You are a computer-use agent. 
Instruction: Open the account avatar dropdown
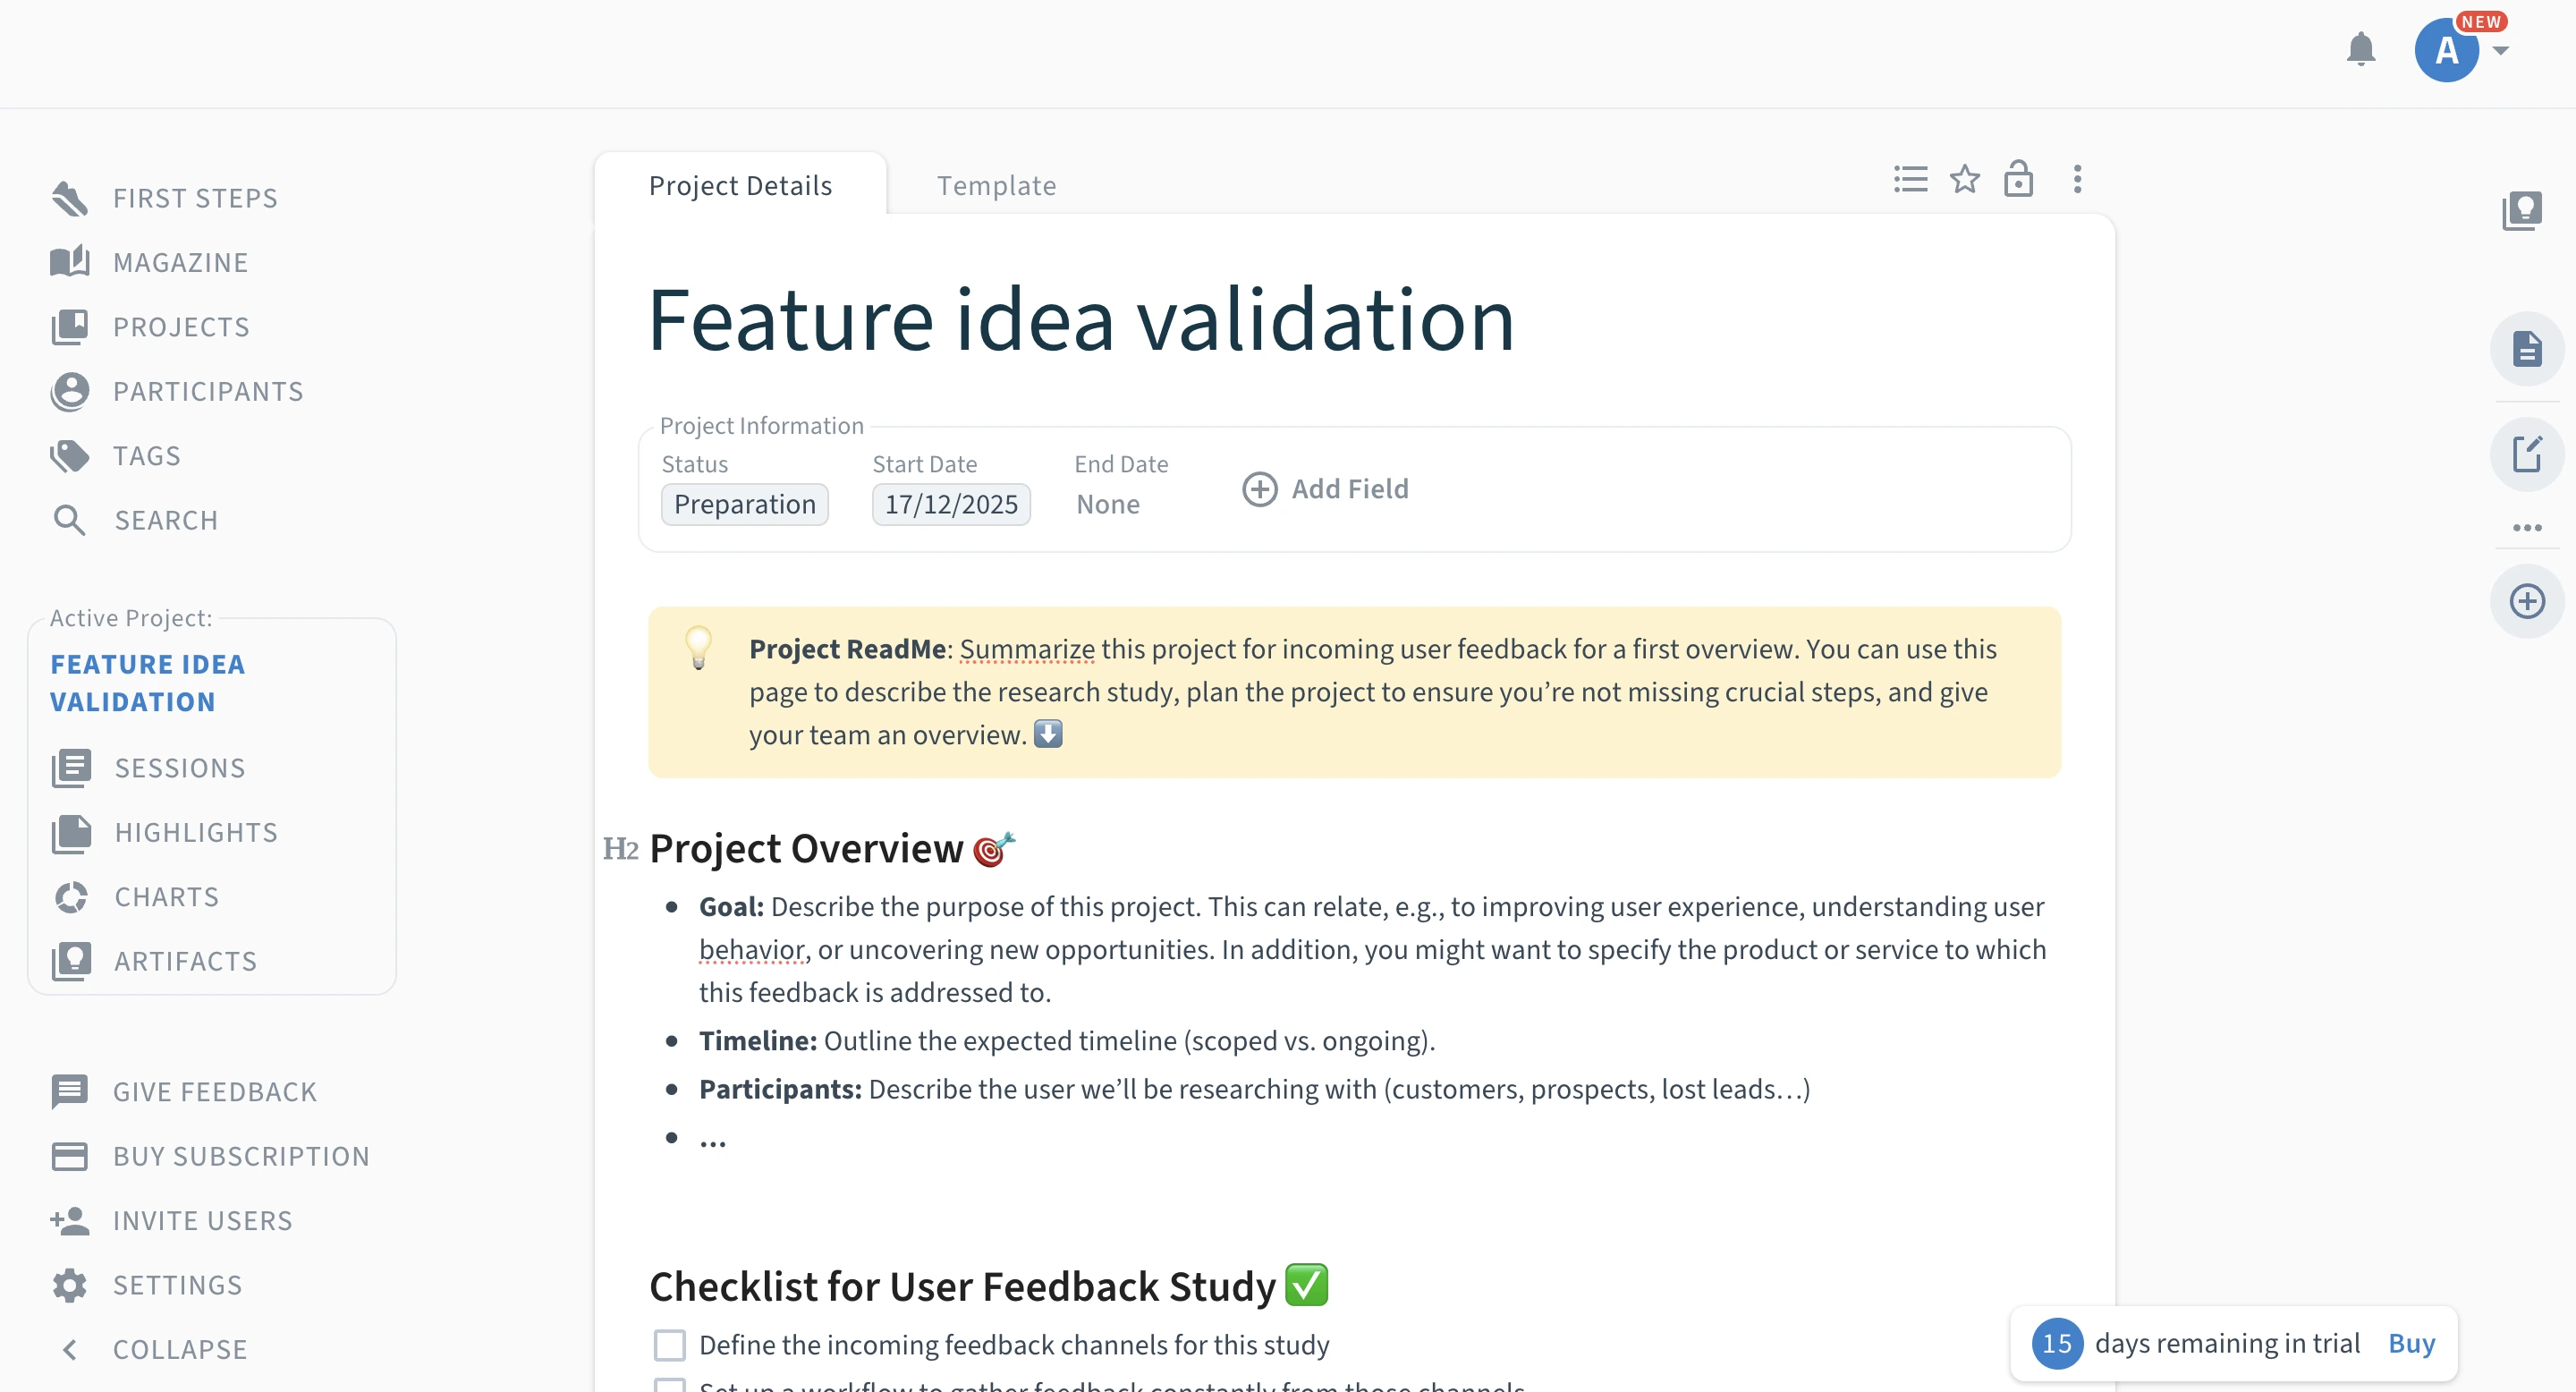tap(2447, 50)
